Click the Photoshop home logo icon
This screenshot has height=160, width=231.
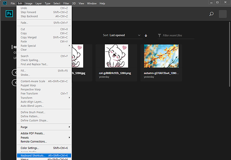pos(9,14)
